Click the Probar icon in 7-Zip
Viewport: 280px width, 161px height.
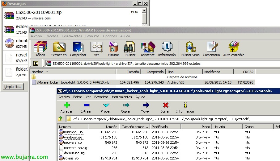point(106,105)
